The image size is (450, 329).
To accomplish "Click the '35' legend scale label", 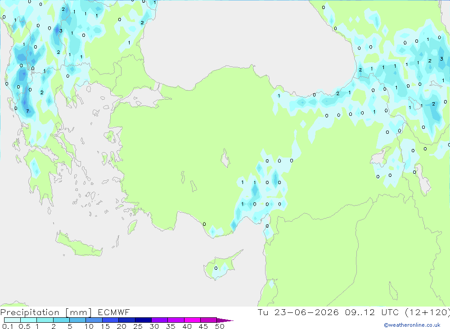I will (171, 326).
